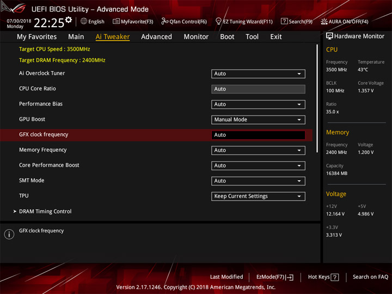Screen dimensions: 392x294
Task: Click the Qfan Control fan icon
Action: pos(164,21)
